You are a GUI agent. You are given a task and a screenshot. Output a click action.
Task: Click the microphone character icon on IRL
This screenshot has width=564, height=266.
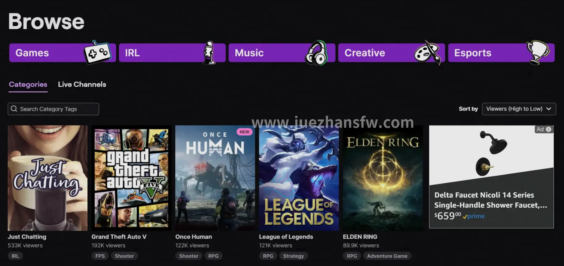click(x=209, y=53)
